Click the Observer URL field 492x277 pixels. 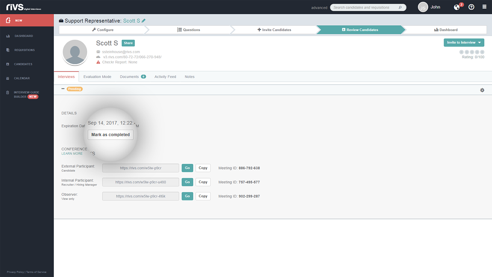[x=141, y=196]
